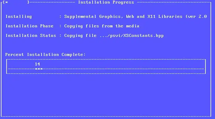Click the 'Installation Phase' label
This screenshot has height=119, width=215.
[30, 26]
